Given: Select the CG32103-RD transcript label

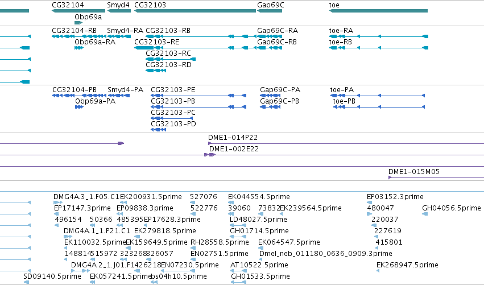Looking at the screenshot, I should (168, 65).
